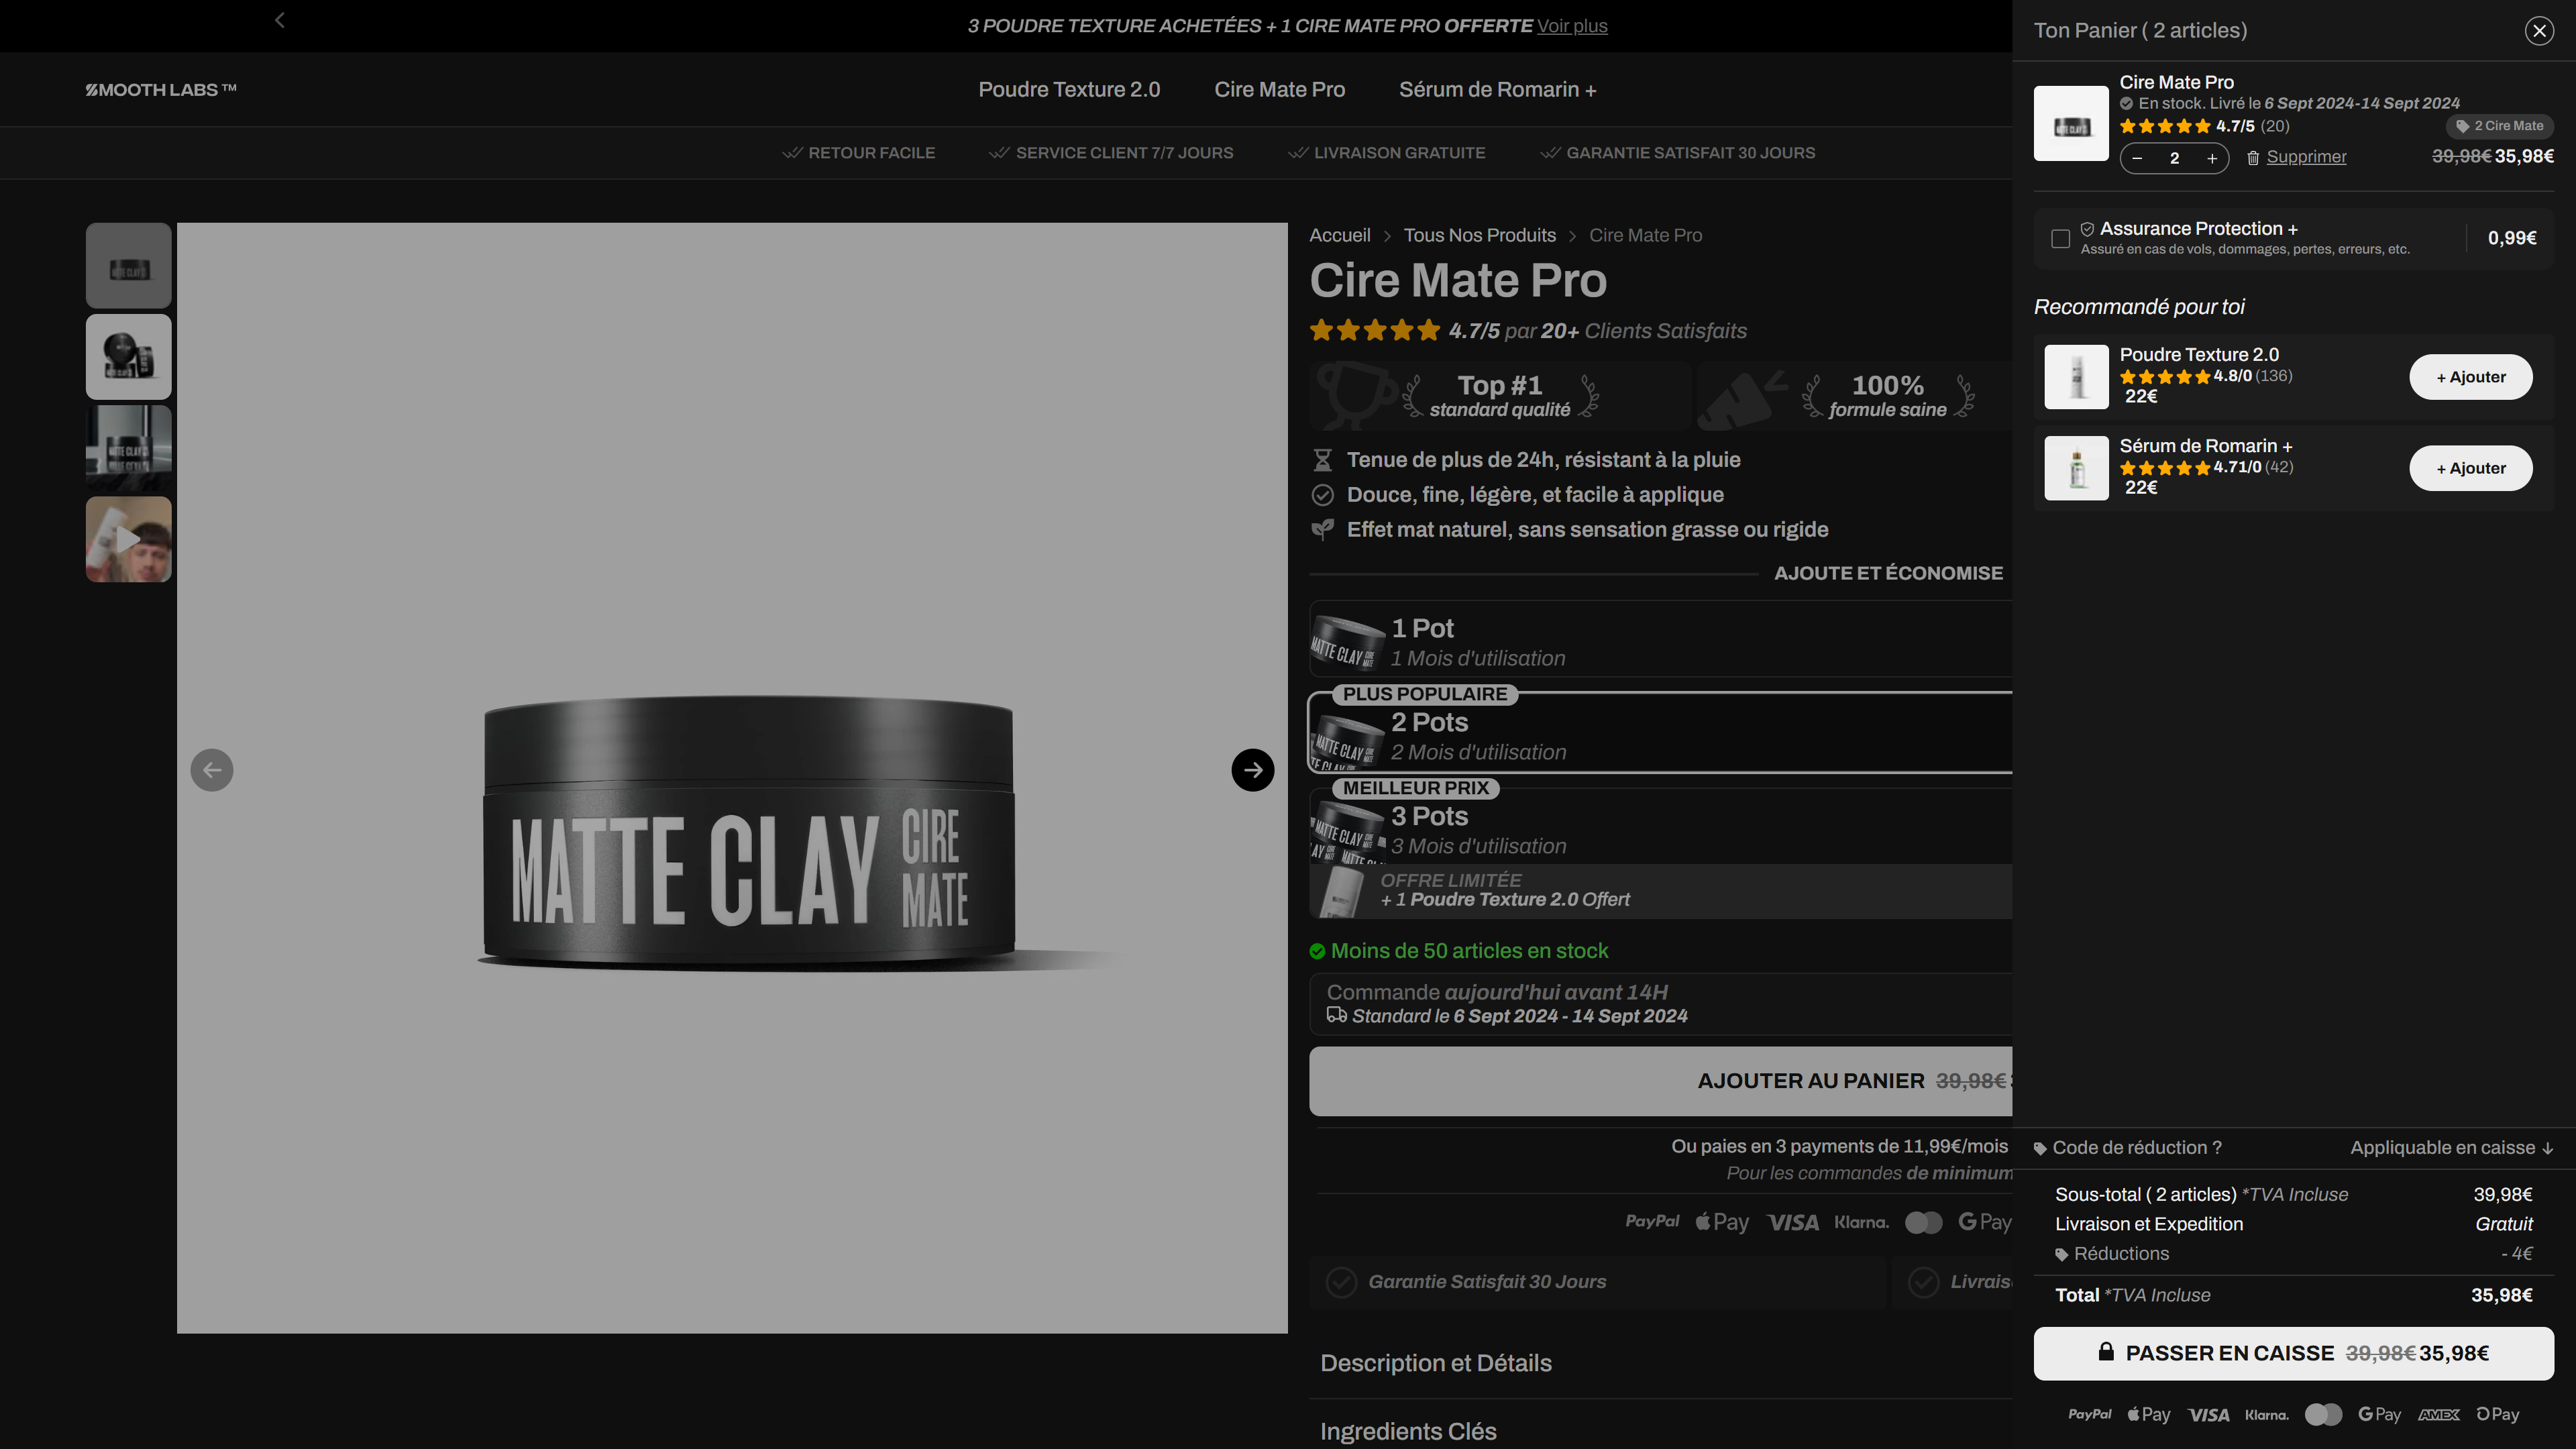Click the AJOUTER AU PANIER button
The width and height of the screenshot is (2576, 1449).
click(x=1660, y=1081)
